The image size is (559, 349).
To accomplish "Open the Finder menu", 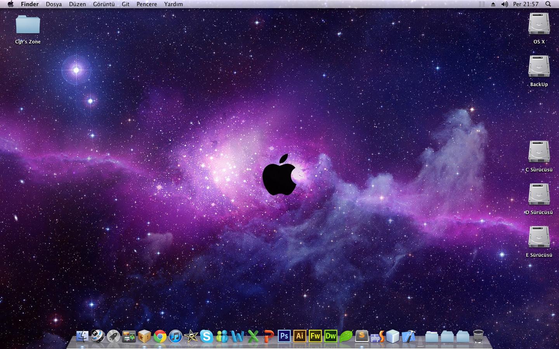I will click(30, 4).
